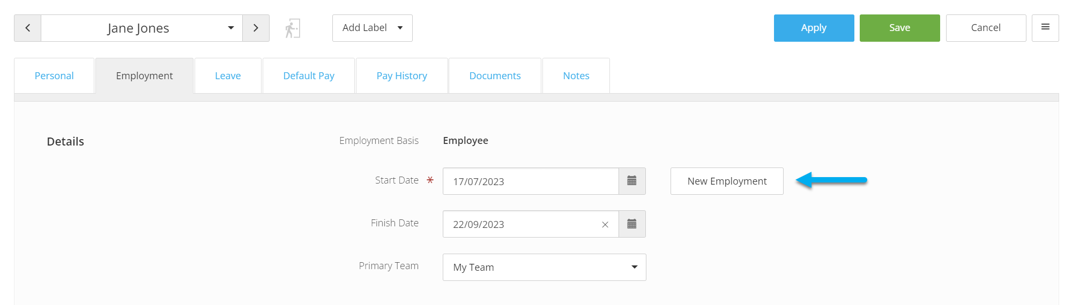Click the blue Apply button
The height and width of the screenshot is (305, 1072).
(814, 28)
